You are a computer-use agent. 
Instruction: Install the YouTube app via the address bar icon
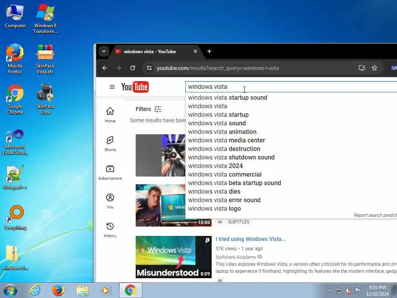[362, 68]
